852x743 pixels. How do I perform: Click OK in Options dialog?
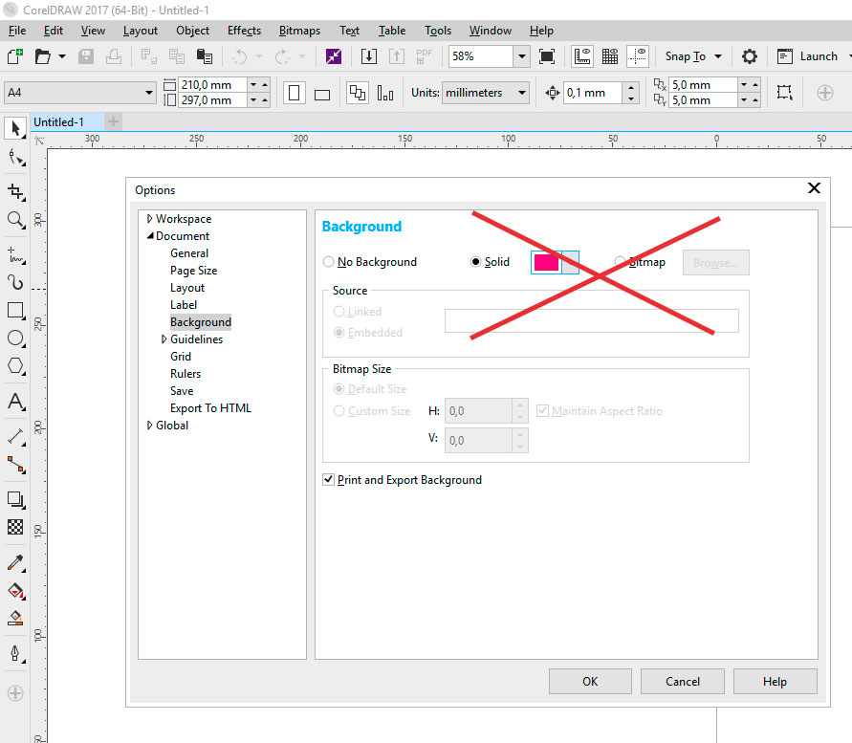[590, 682]
